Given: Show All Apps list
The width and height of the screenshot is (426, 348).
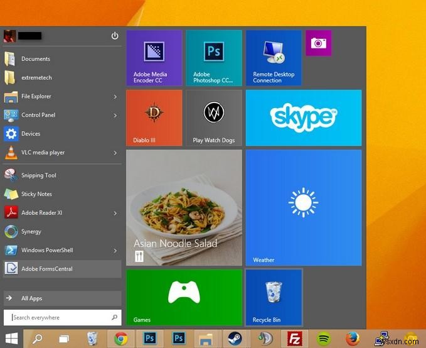Looking at the screenshot, I should coord(62,298).
